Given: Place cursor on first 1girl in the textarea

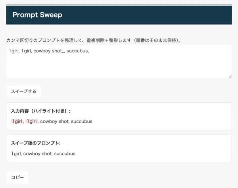Looking at the screenshot, I should pos(13,51).
